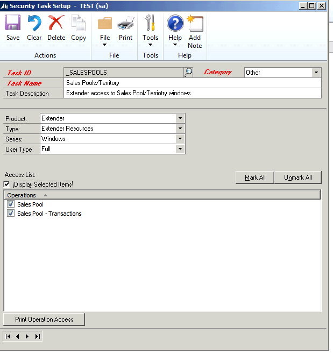Uncheck Sales Pool - Transactions operation
The height and width of the screenshot is (355, 333).
[x=11, y=214]
